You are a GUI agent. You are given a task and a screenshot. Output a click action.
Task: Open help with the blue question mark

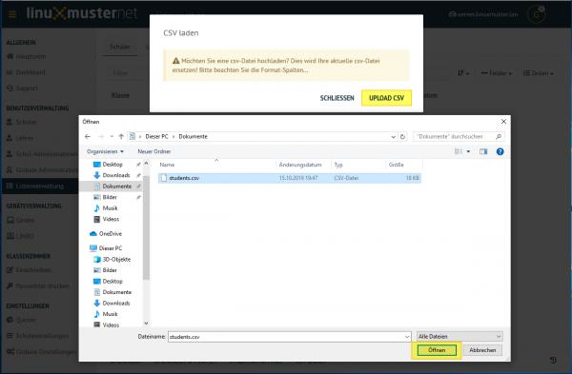(500, 151)
